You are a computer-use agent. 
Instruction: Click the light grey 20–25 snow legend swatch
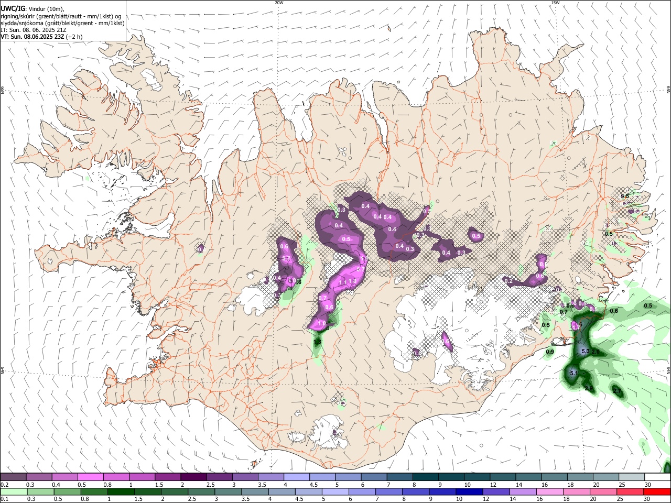[x=631, y=477]
